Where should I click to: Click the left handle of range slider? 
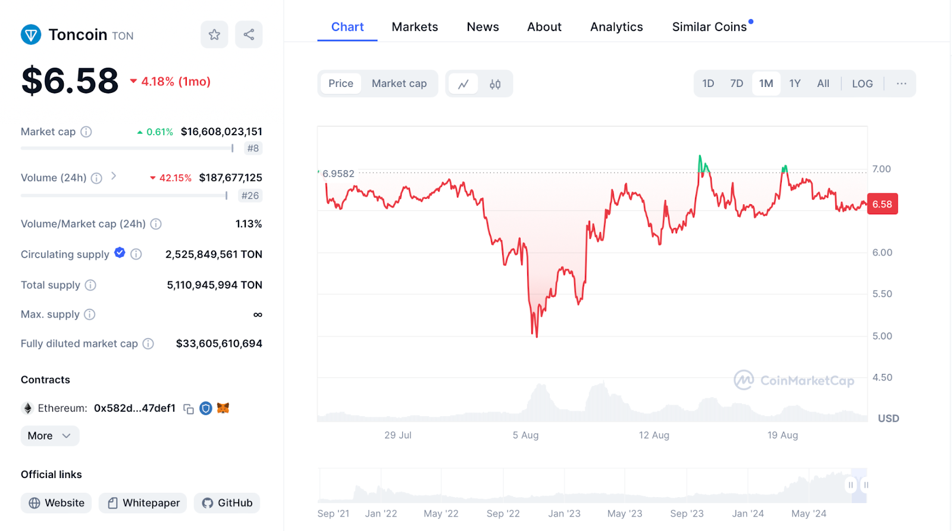[851, 485]
